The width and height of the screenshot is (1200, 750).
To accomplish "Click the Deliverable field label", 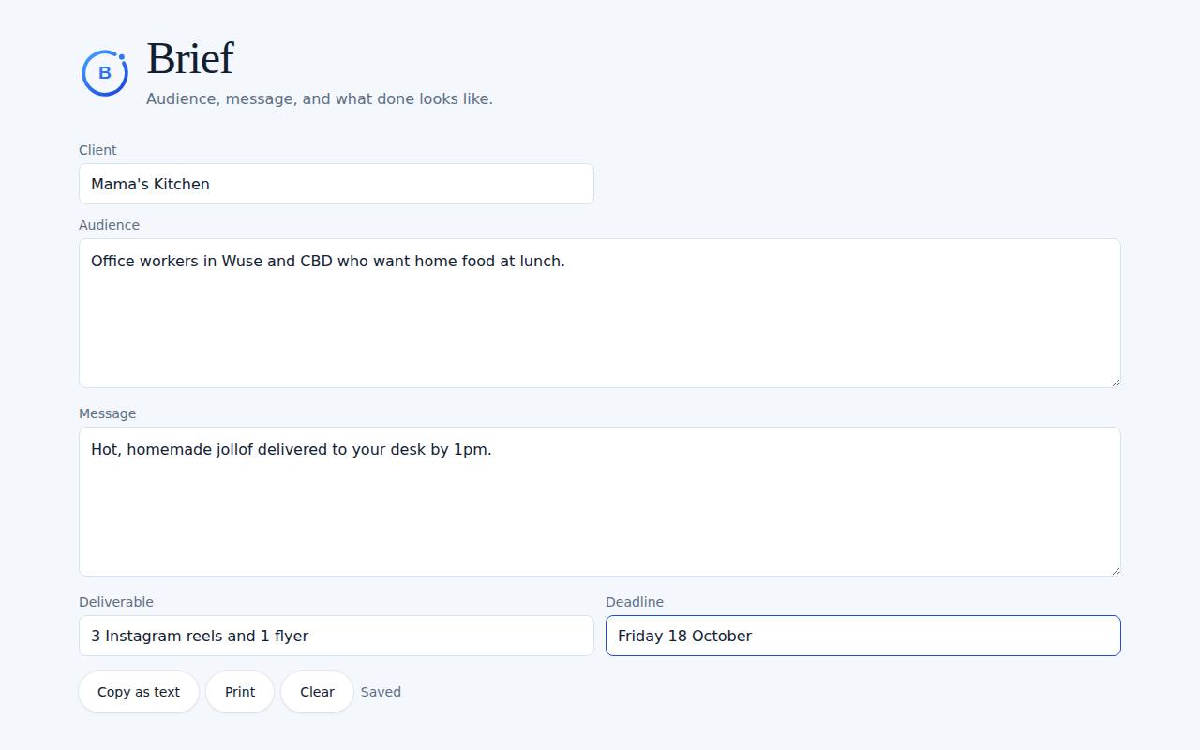I will click(116, 602).
